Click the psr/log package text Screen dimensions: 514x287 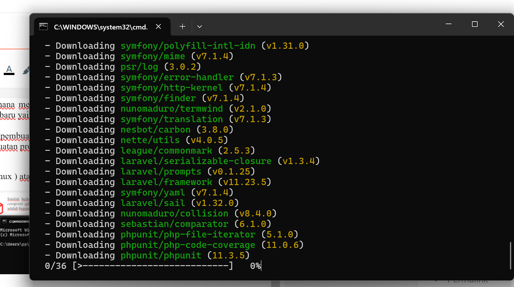tap(139, 67)
